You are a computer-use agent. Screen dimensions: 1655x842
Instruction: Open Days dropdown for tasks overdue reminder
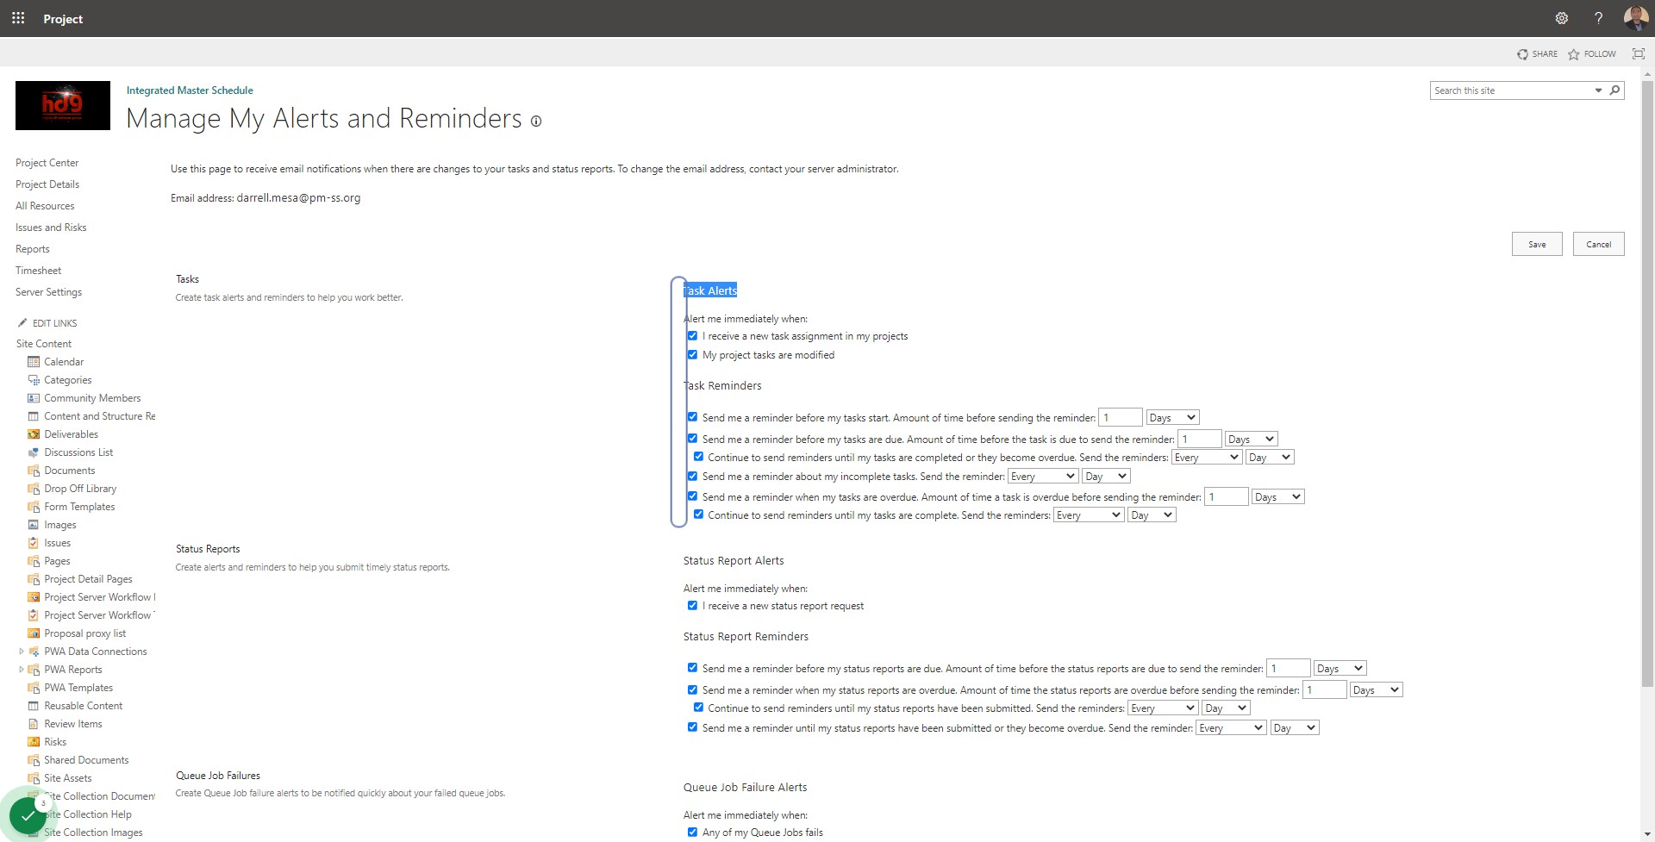[1277, 496]
